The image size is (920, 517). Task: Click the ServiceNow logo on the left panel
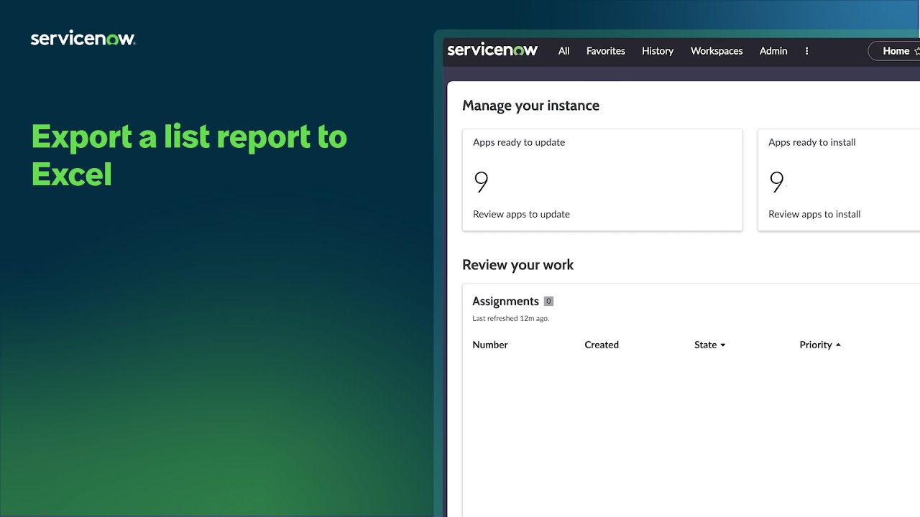point(83,37)
